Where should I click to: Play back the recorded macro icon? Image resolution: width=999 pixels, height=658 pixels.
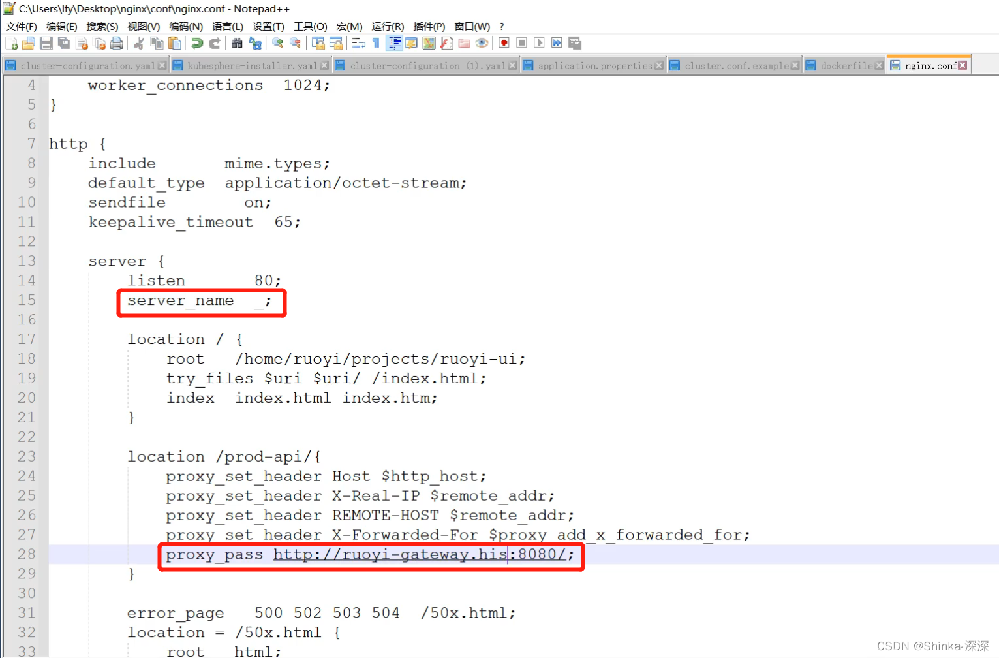click(539, 43)
